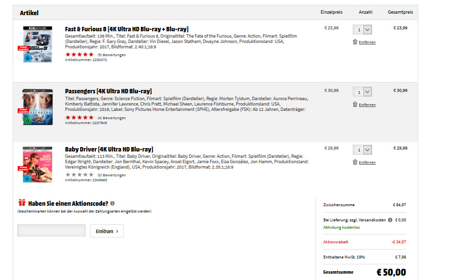Click Fast & Furious 8 cover thumbnail
This screenshot has height=280, width=451.
click(38, 44)
